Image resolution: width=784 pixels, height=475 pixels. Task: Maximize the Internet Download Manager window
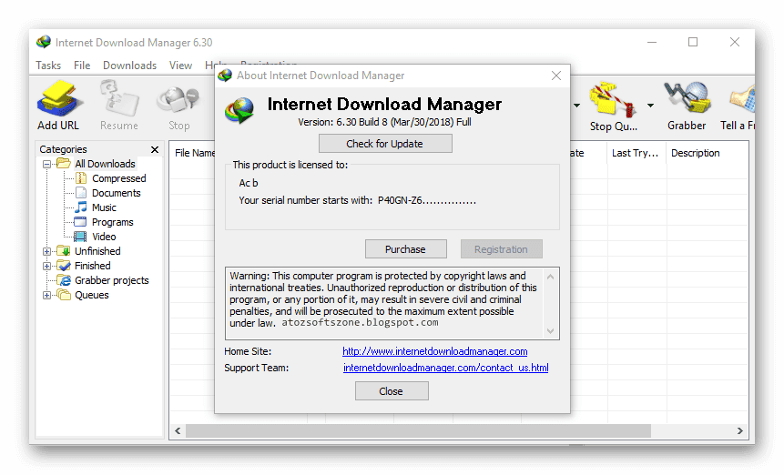tap(693, 42)
